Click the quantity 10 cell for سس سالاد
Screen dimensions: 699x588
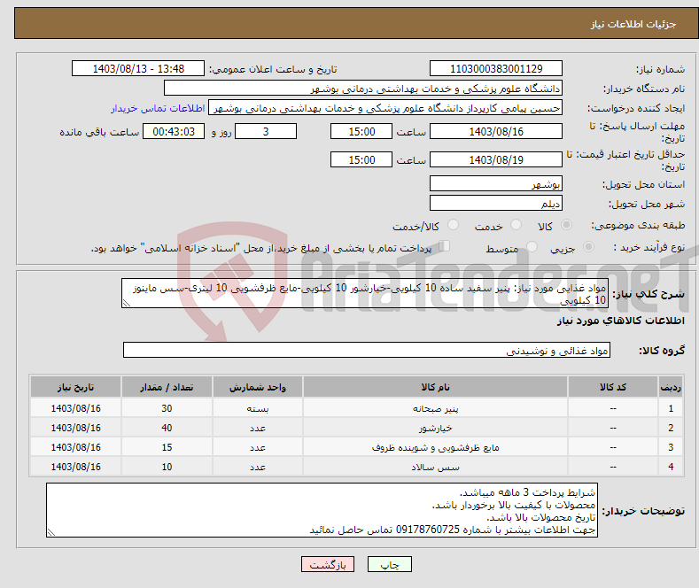(x=167, y=467)
